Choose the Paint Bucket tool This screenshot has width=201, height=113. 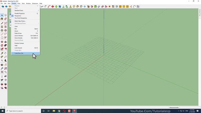2,19
